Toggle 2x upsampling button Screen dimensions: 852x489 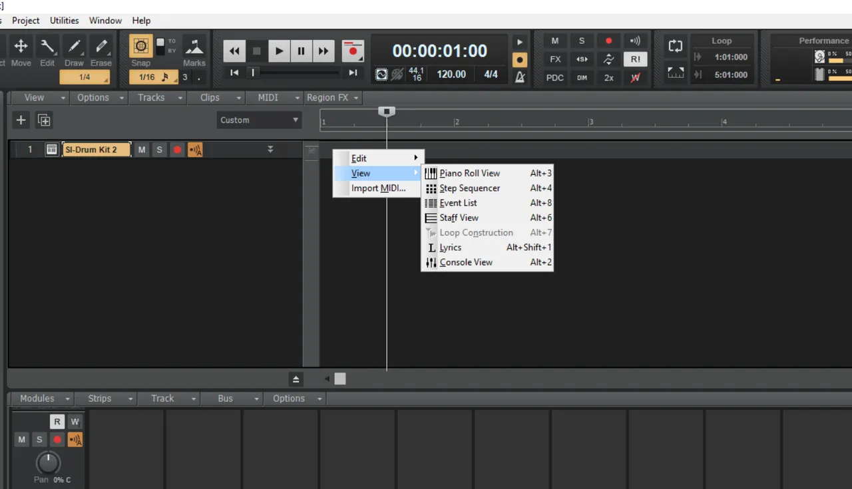coord(608,78)
